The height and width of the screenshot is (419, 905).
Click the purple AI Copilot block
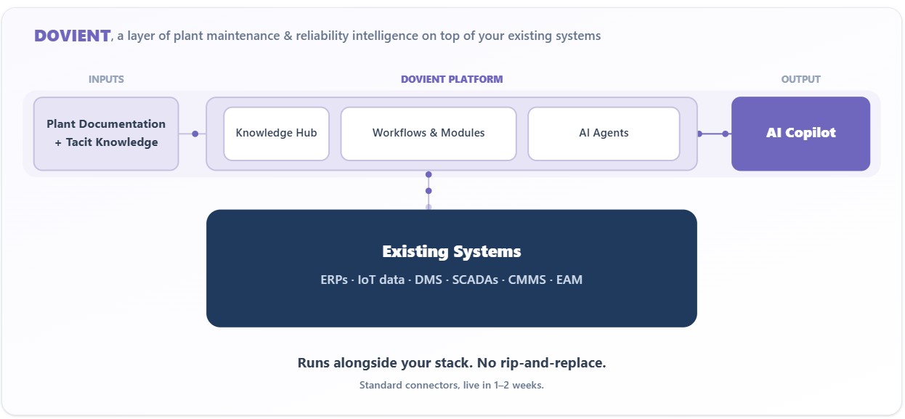tap(800, 134)
